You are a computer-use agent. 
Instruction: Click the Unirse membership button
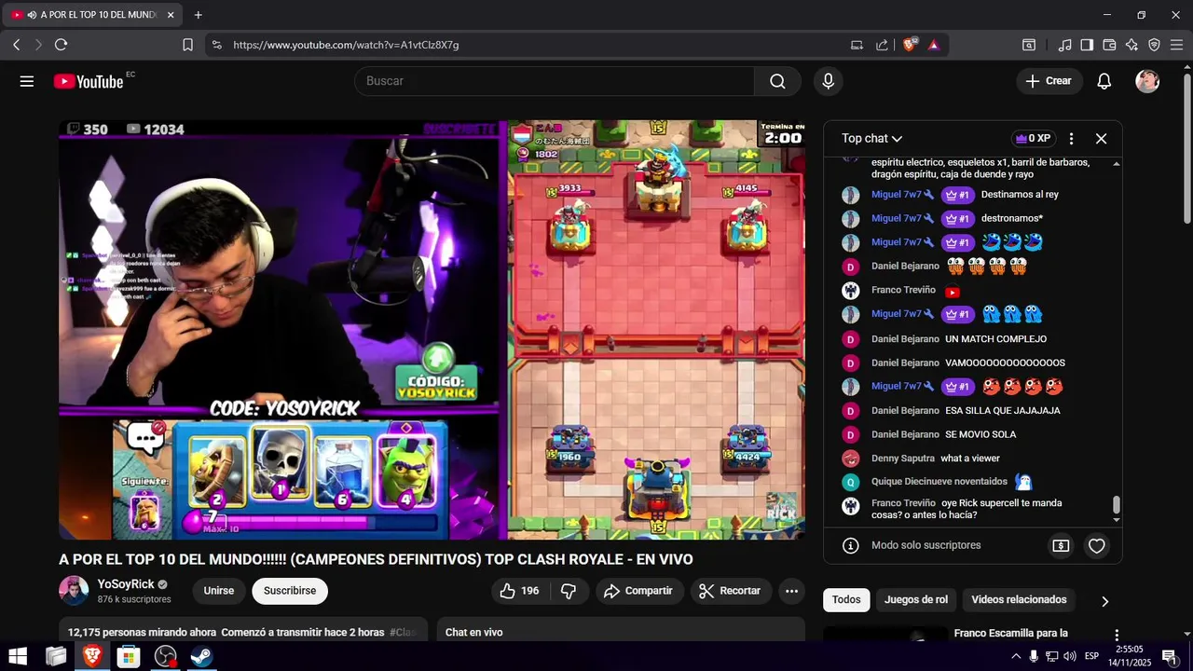coord(219,591)
